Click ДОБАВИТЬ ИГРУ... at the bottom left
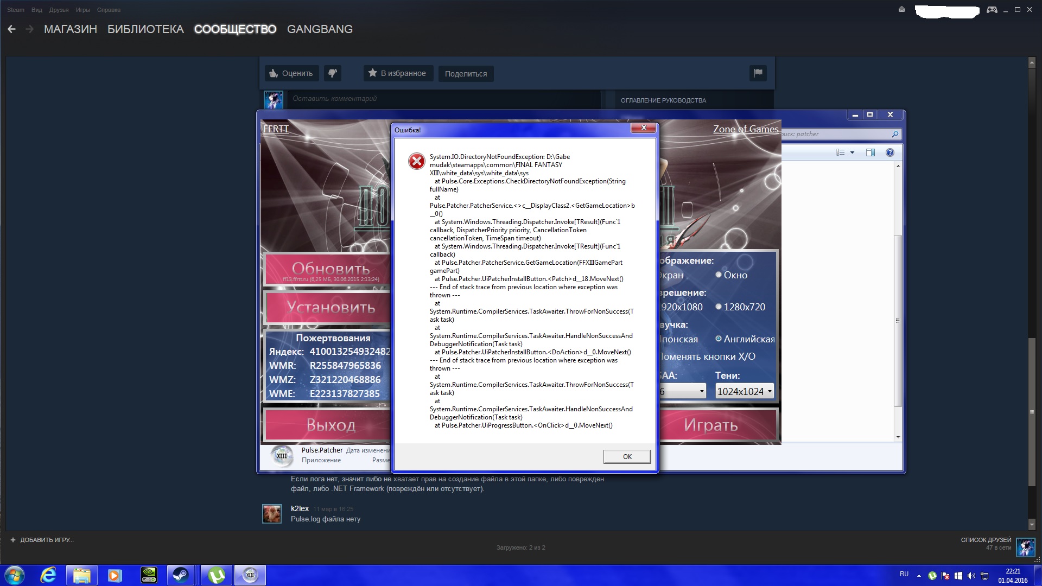The width and height of the screenshot is (1042, 586). (42, 540)
